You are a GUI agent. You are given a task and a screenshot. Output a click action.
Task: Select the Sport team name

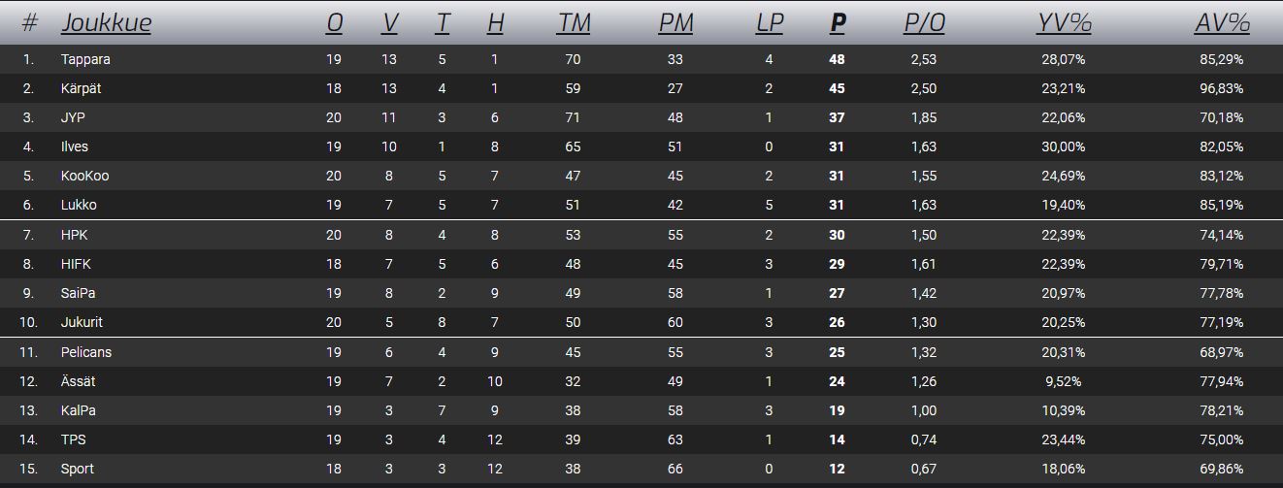pos(78,470)
